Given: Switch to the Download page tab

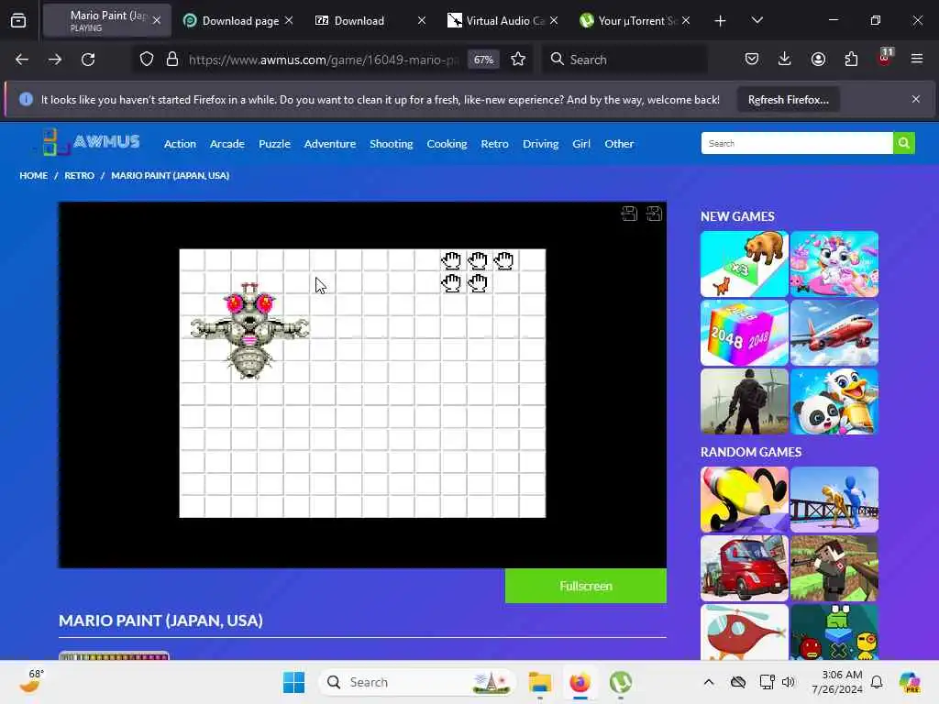Looking at the screenshot, I should [238, 21].
